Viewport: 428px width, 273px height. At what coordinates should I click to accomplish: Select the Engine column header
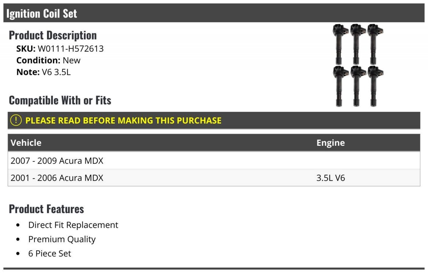330,143
